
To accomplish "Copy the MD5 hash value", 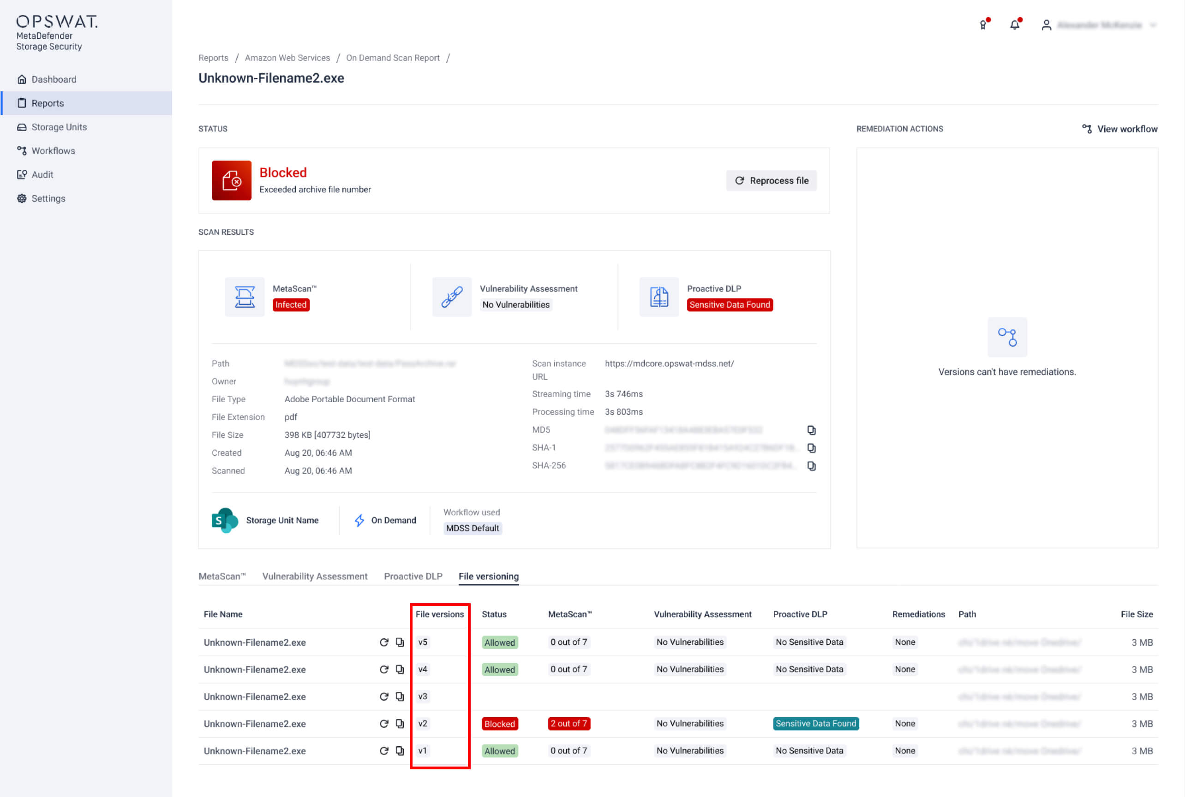I will click(x=811, y=429).
